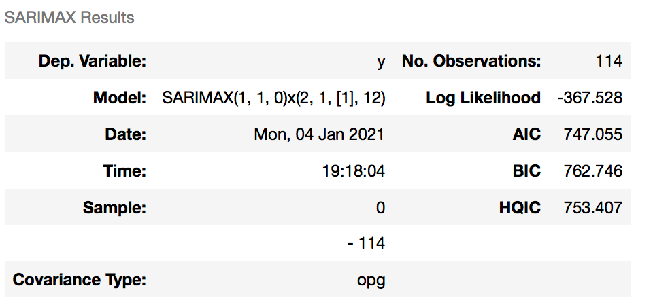Click the covariance type value opg
The height and width of the screenshot is (307, 653).
(x=371, y=279)
